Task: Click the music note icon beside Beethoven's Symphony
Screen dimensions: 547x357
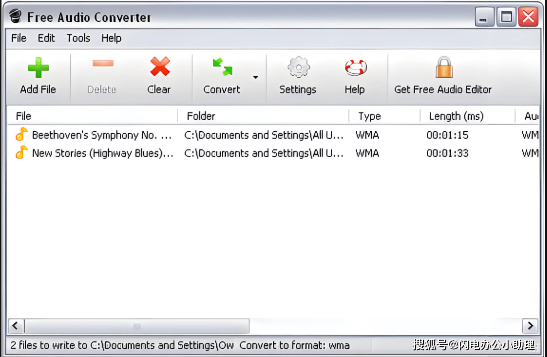Action: (x=22, y=134)
